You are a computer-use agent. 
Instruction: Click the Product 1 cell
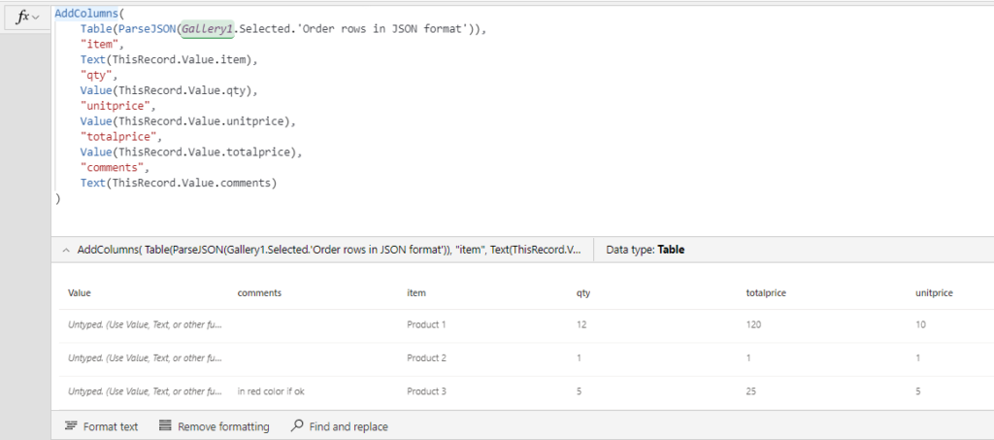coord(426,324)
